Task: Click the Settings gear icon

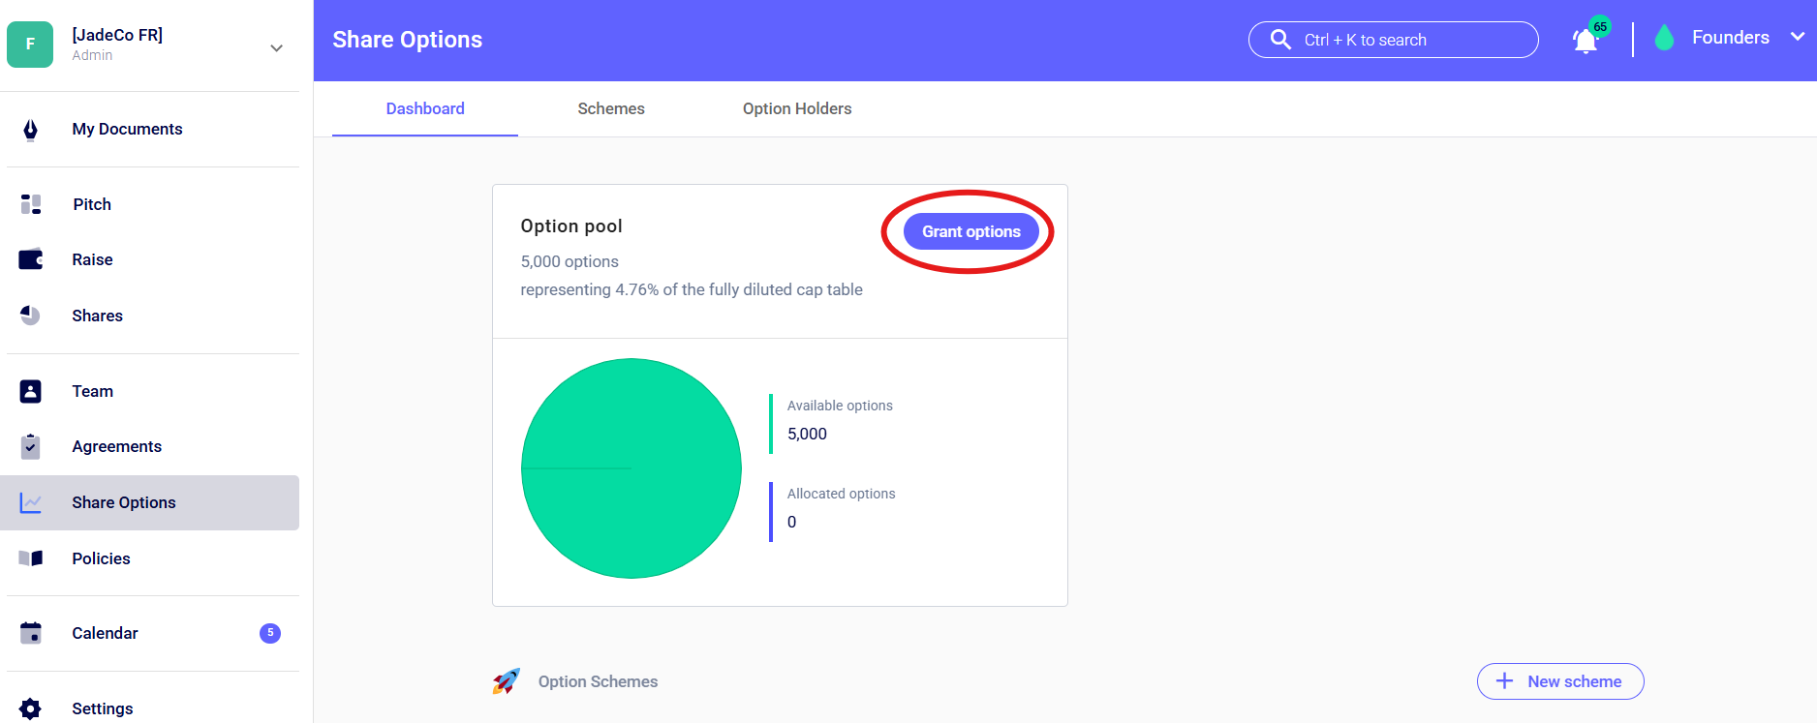Action: point(31,708)
